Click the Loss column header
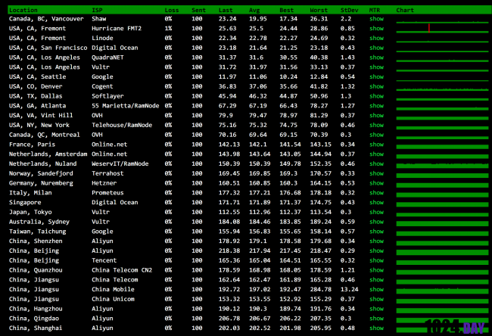492x336 pixels. 172,10
